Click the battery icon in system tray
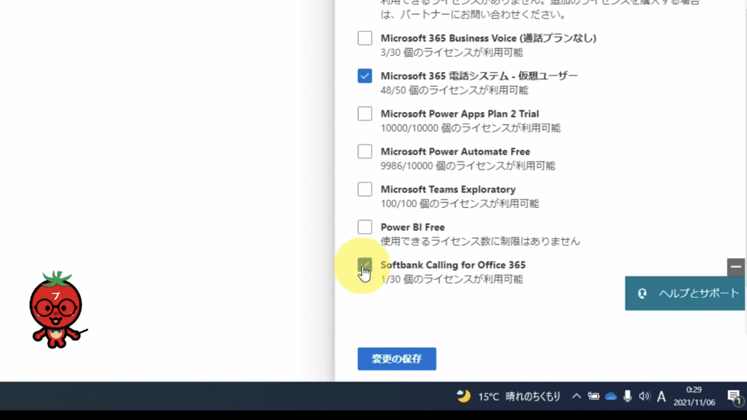 click(594, 396)
